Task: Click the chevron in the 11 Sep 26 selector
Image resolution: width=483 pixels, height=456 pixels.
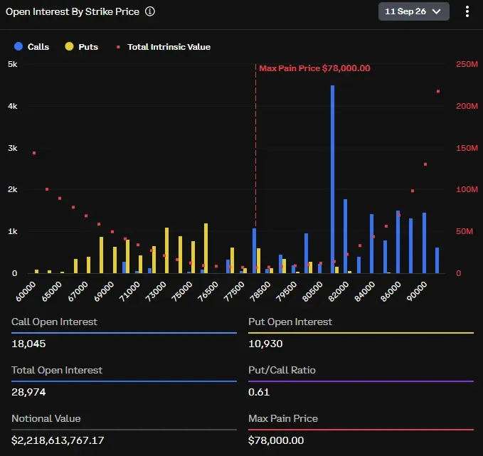Action: click(x=436, y=11)
